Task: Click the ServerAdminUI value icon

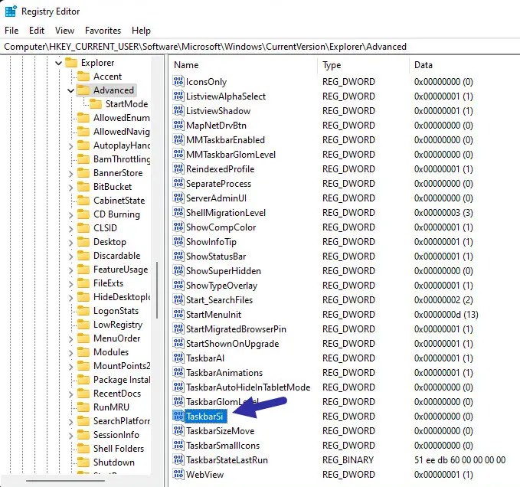Action: [x=178, y=198]
